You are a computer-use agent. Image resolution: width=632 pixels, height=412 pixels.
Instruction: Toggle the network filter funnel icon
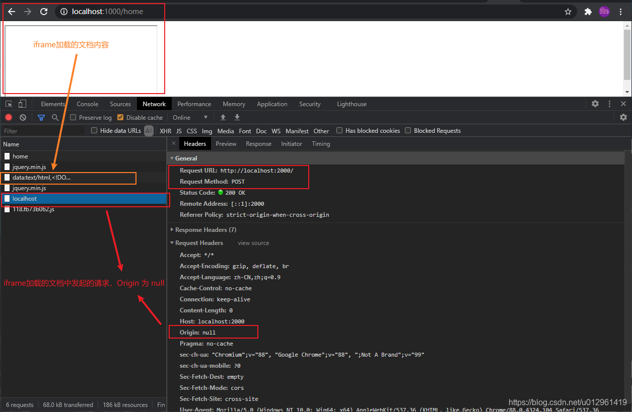click(x=41, y=117)
